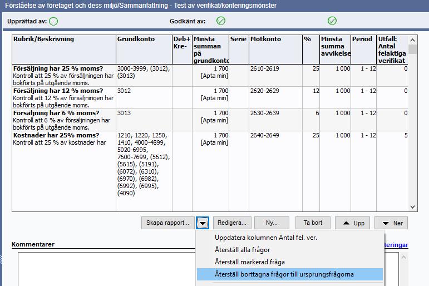Click the second green checkmark on the right of the approval row

click(x=332, y=21)
